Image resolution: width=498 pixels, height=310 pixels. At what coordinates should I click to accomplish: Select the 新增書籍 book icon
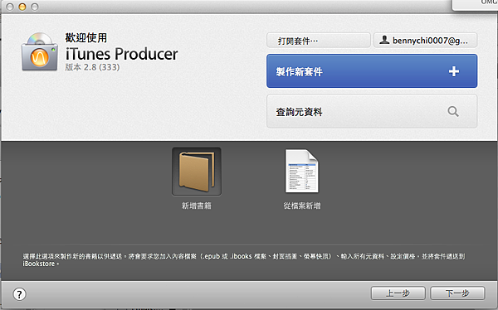click(197, 172)
